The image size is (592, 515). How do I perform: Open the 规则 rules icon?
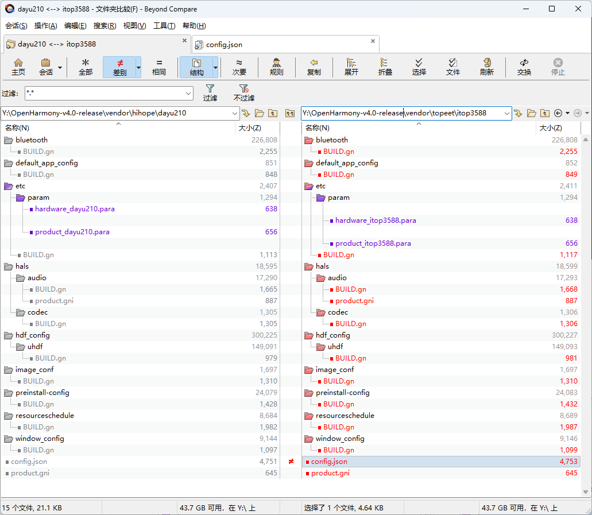(x=276, y=67)
